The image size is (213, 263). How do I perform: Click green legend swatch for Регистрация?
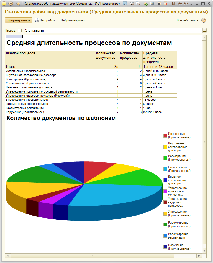click(x=165, y=158)
